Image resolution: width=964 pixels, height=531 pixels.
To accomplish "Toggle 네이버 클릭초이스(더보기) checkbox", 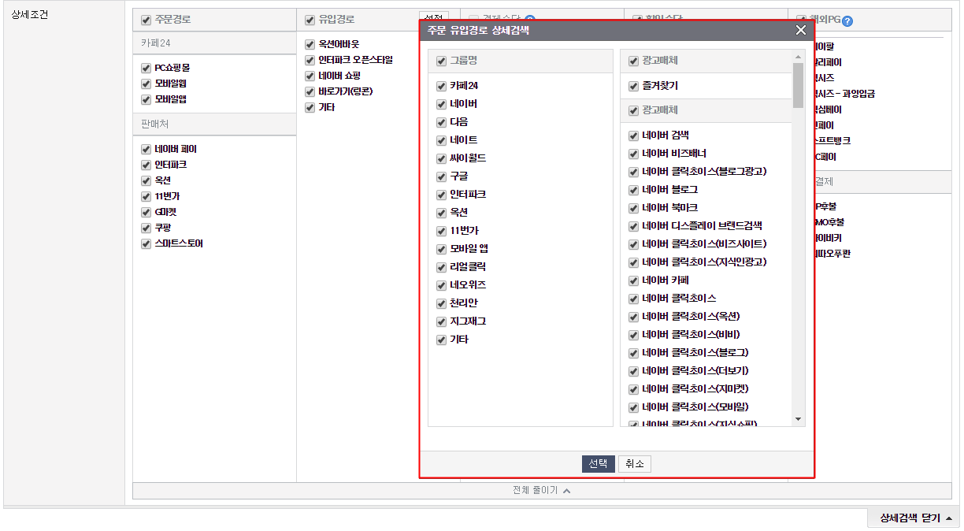I will (x=633, y=371).
